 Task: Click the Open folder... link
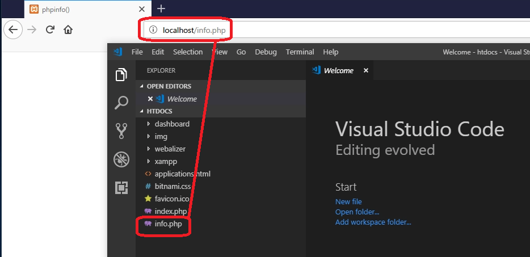point(357,212)
